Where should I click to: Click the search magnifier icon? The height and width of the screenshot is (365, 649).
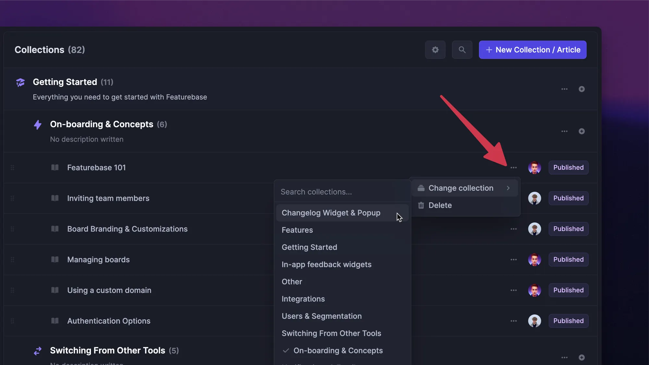[462, 50]
